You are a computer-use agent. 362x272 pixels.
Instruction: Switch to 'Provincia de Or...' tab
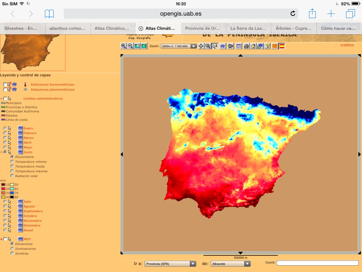(203, 28)
